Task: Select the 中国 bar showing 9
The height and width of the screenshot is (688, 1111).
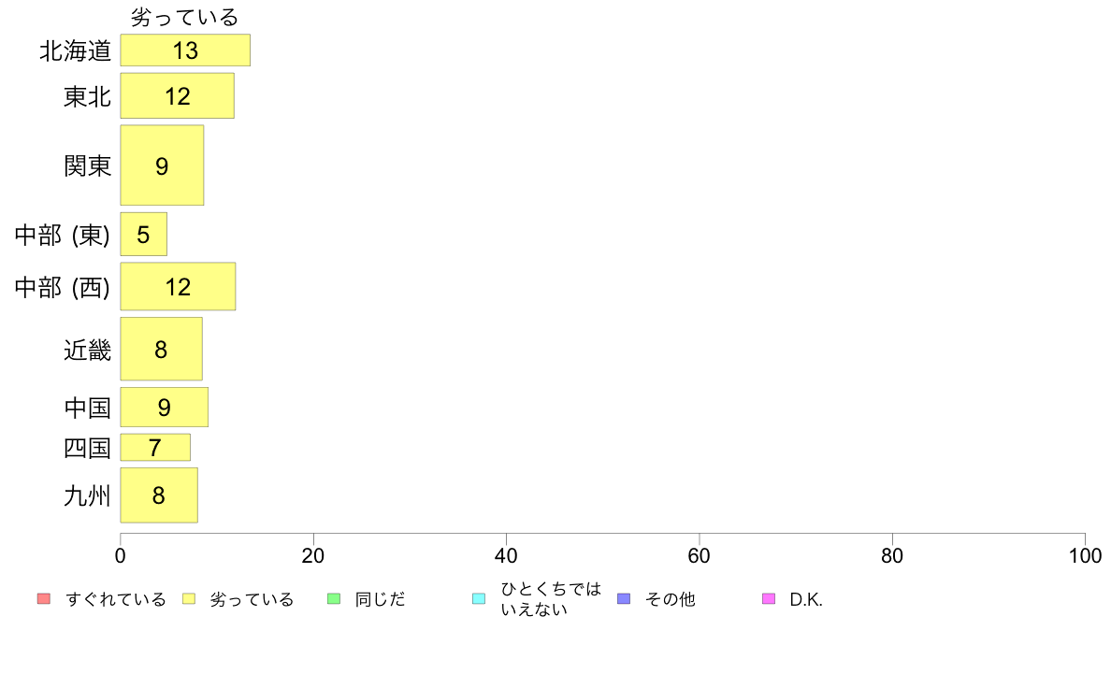Action: pos(165,408)
